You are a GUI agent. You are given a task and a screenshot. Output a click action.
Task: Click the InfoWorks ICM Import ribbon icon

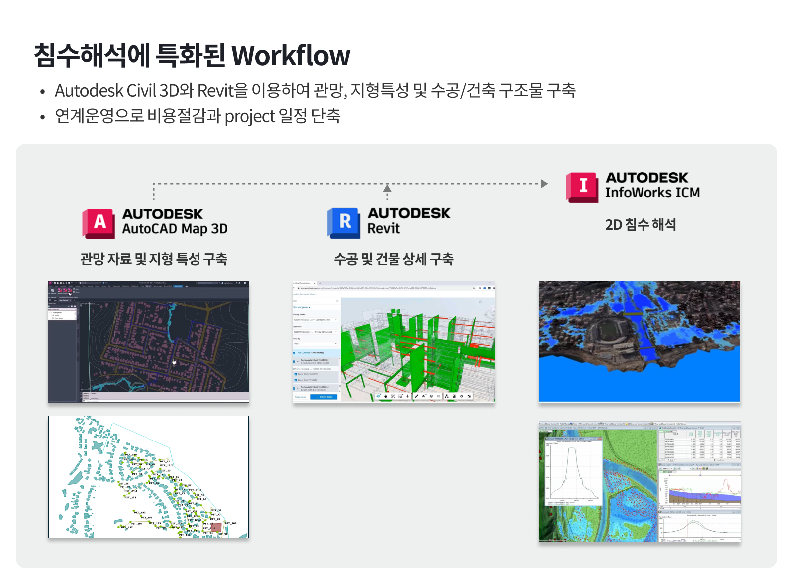click(65, 291)
